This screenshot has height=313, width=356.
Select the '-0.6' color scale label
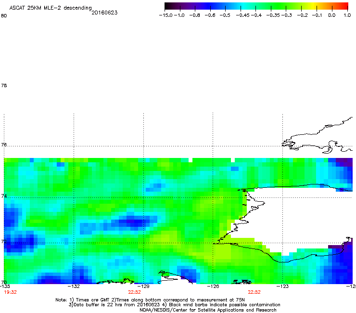210,15
